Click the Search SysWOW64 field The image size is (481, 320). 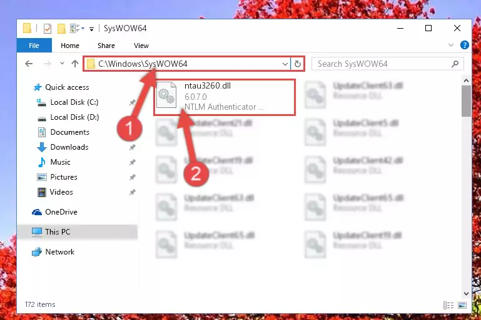click(388, 64)
